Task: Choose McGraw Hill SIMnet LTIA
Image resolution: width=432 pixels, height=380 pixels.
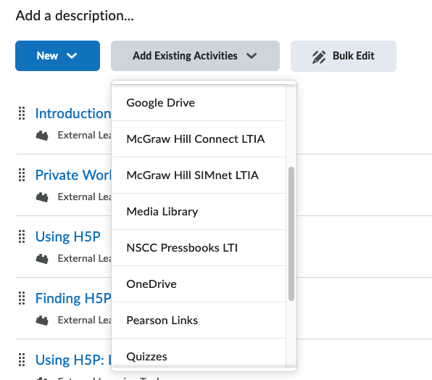Action: (x=199, y=175)
